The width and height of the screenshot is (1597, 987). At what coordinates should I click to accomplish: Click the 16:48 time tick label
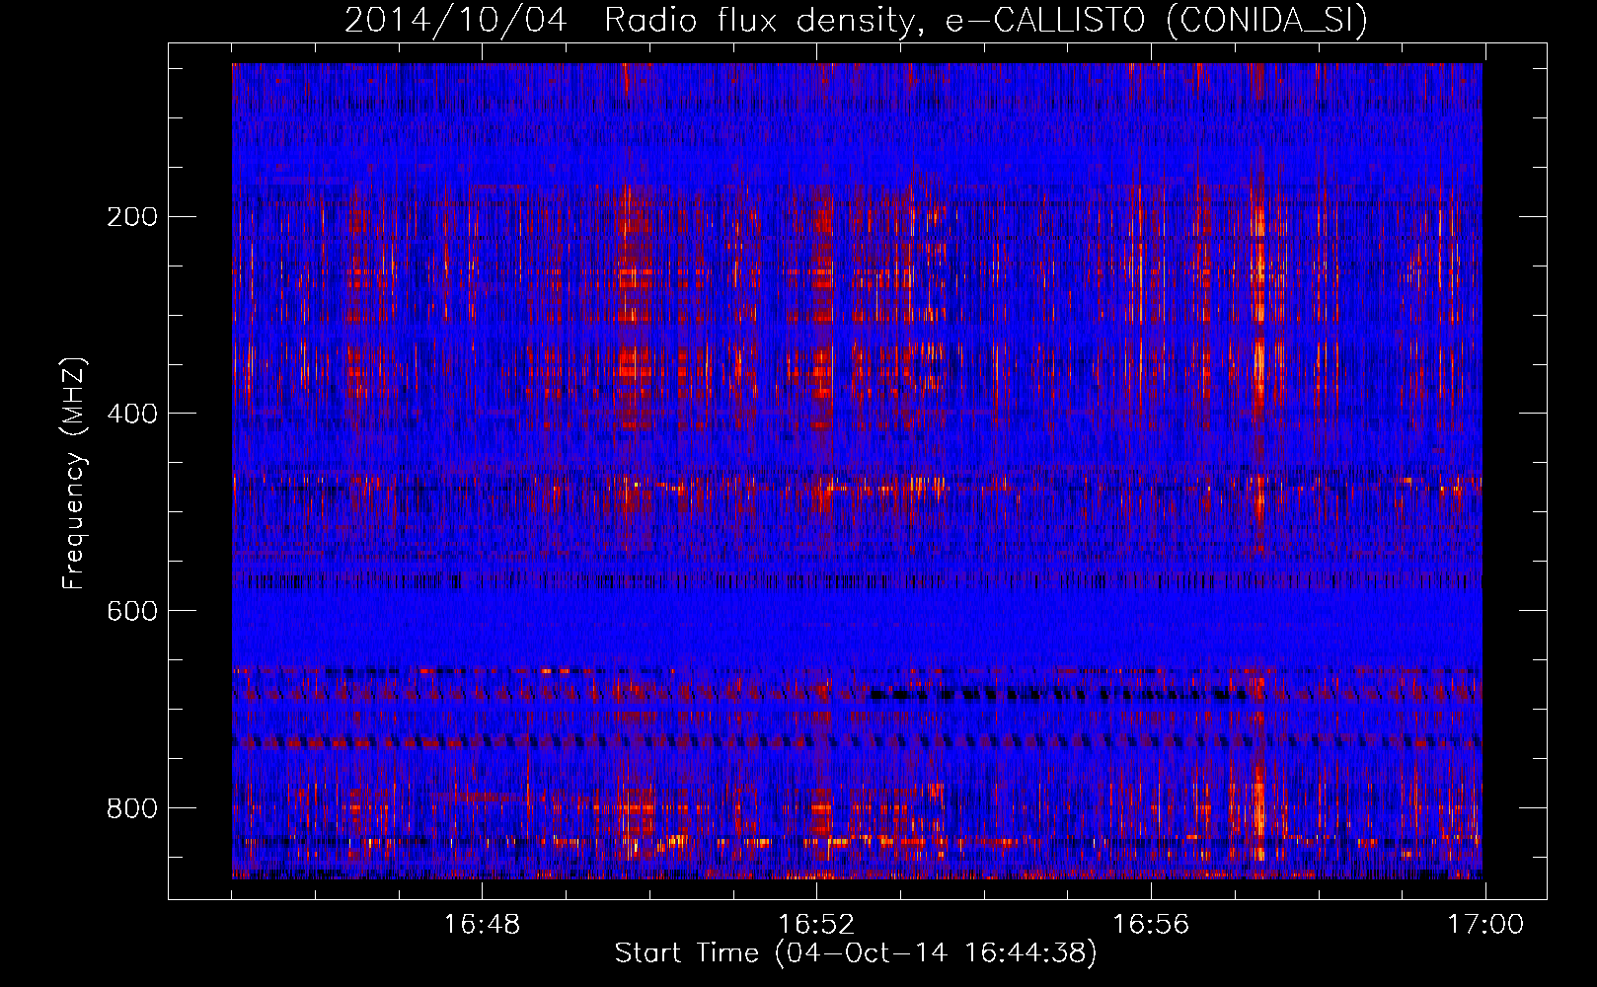coord(482,925)
